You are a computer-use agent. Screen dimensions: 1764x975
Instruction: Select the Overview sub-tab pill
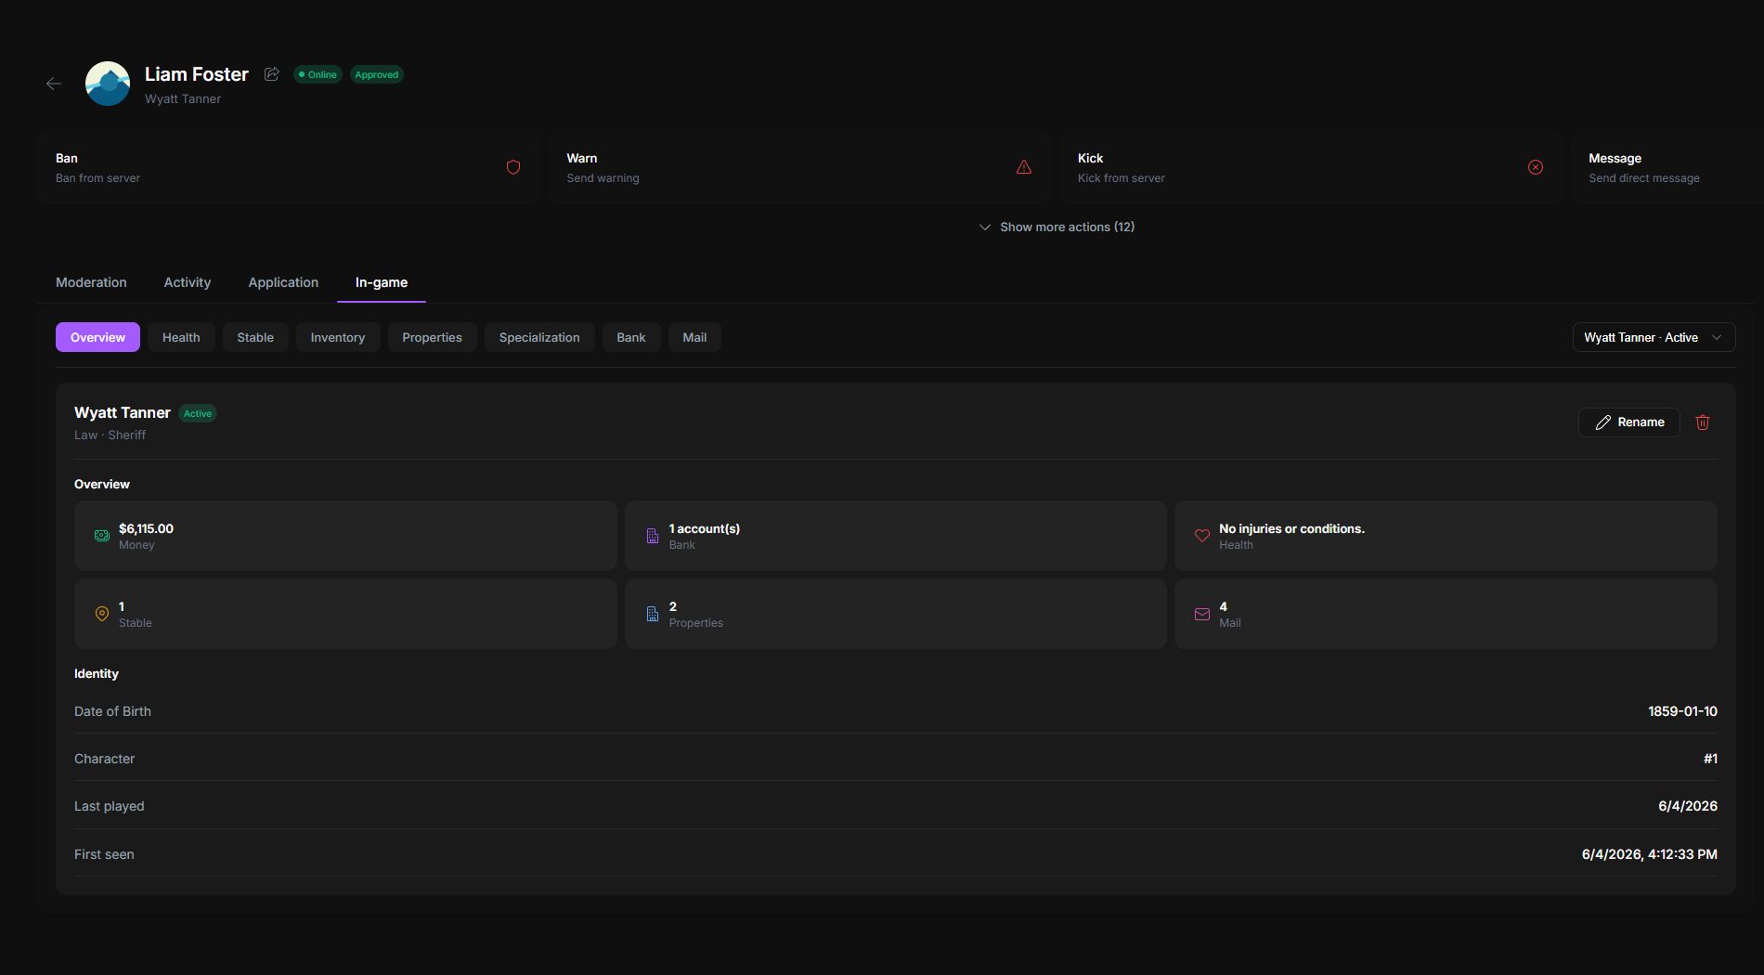coord(97,337)
